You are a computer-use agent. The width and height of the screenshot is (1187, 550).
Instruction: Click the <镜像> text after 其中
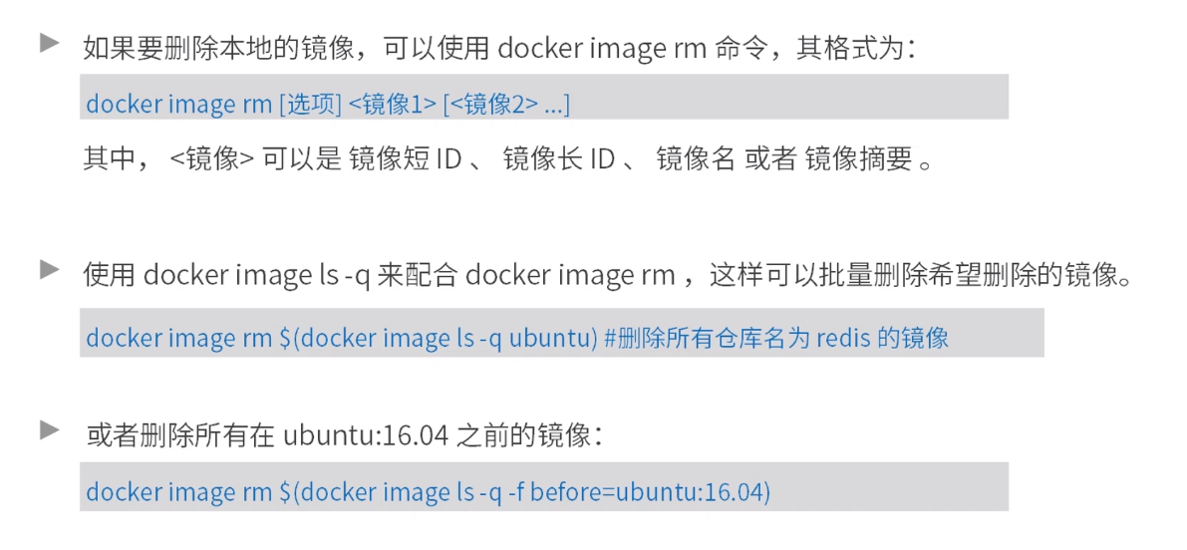[212, 160]
